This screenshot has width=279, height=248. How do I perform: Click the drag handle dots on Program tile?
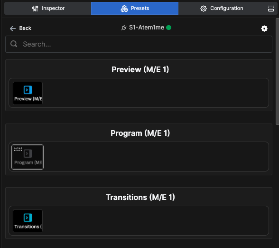[x=18, y=149]
